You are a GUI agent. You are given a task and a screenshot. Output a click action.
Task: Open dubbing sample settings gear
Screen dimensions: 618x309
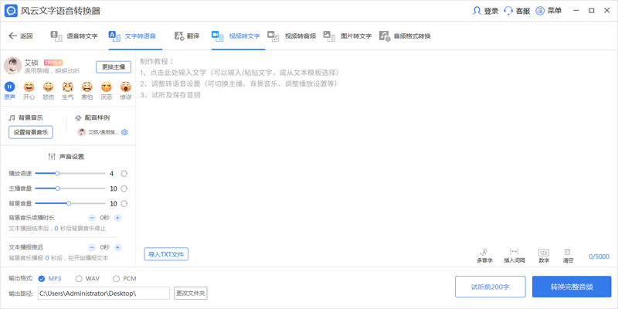coord(124,132)
